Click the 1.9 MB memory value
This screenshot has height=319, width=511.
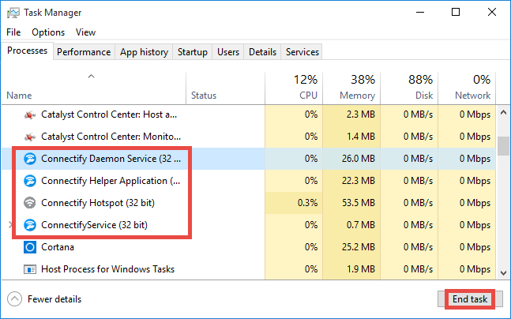click(x=361, y=269)
